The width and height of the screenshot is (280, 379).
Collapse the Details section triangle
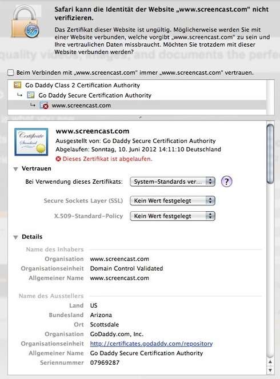click(16, 237)
